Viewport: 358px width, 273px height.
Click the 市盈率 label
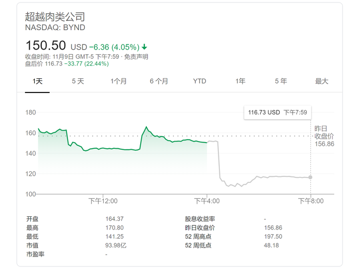(35, 255)
